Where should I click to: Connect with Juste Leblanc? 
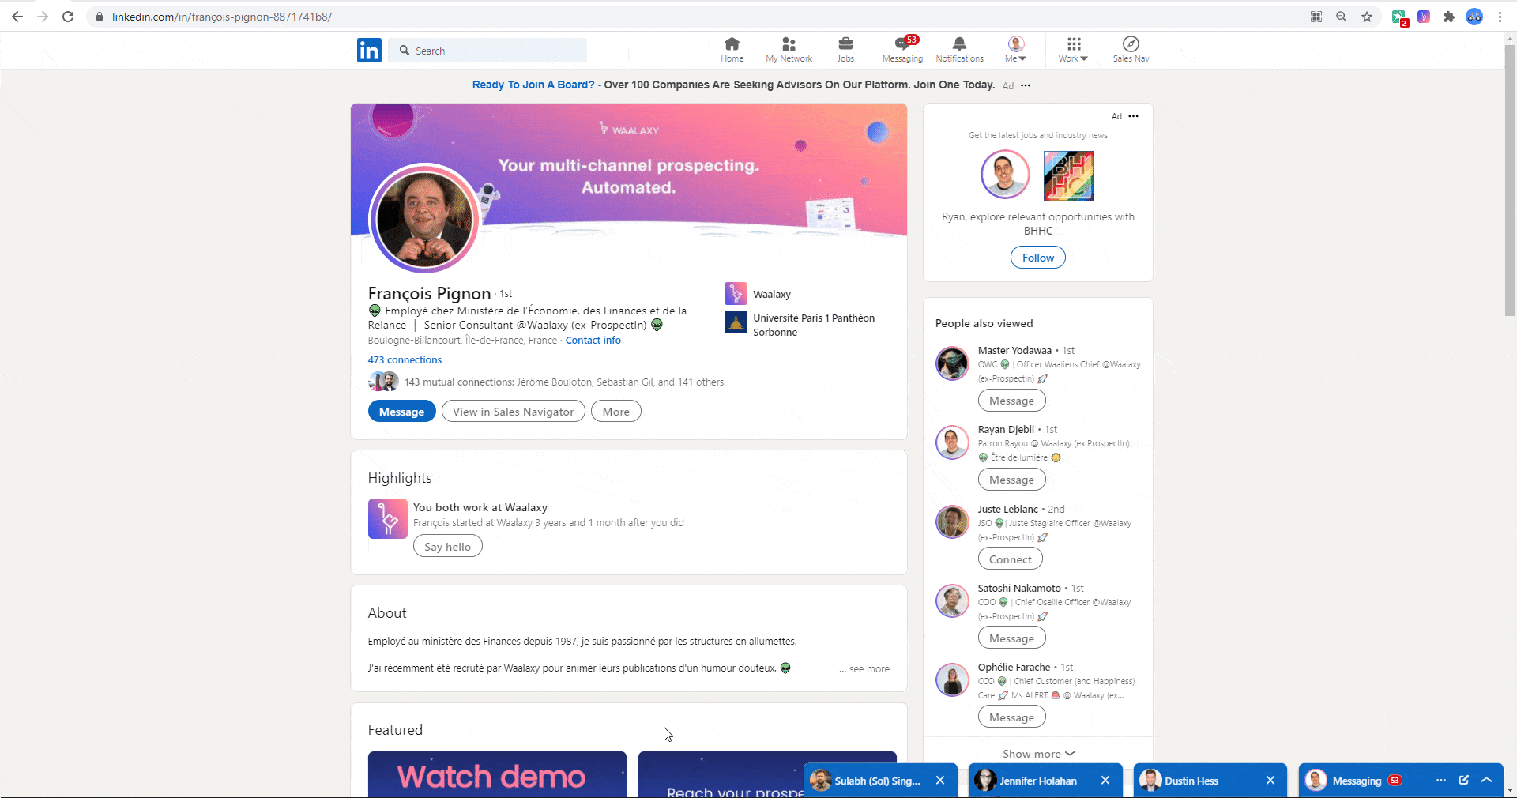click(1010, 559)
